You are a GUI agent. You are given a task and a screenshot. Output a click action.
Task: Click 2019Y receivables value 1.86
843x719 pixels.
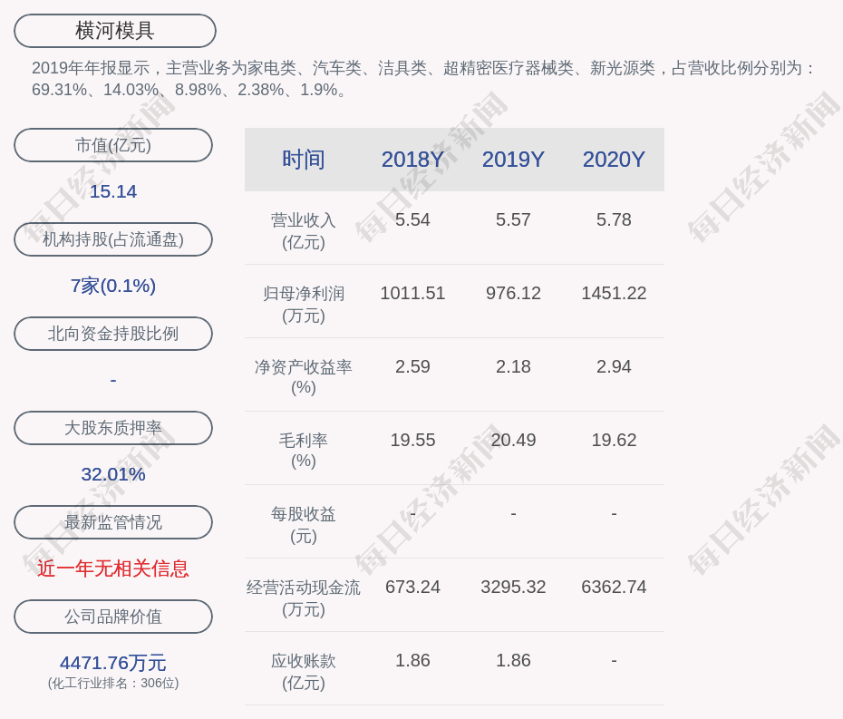(x=513, y=660)
